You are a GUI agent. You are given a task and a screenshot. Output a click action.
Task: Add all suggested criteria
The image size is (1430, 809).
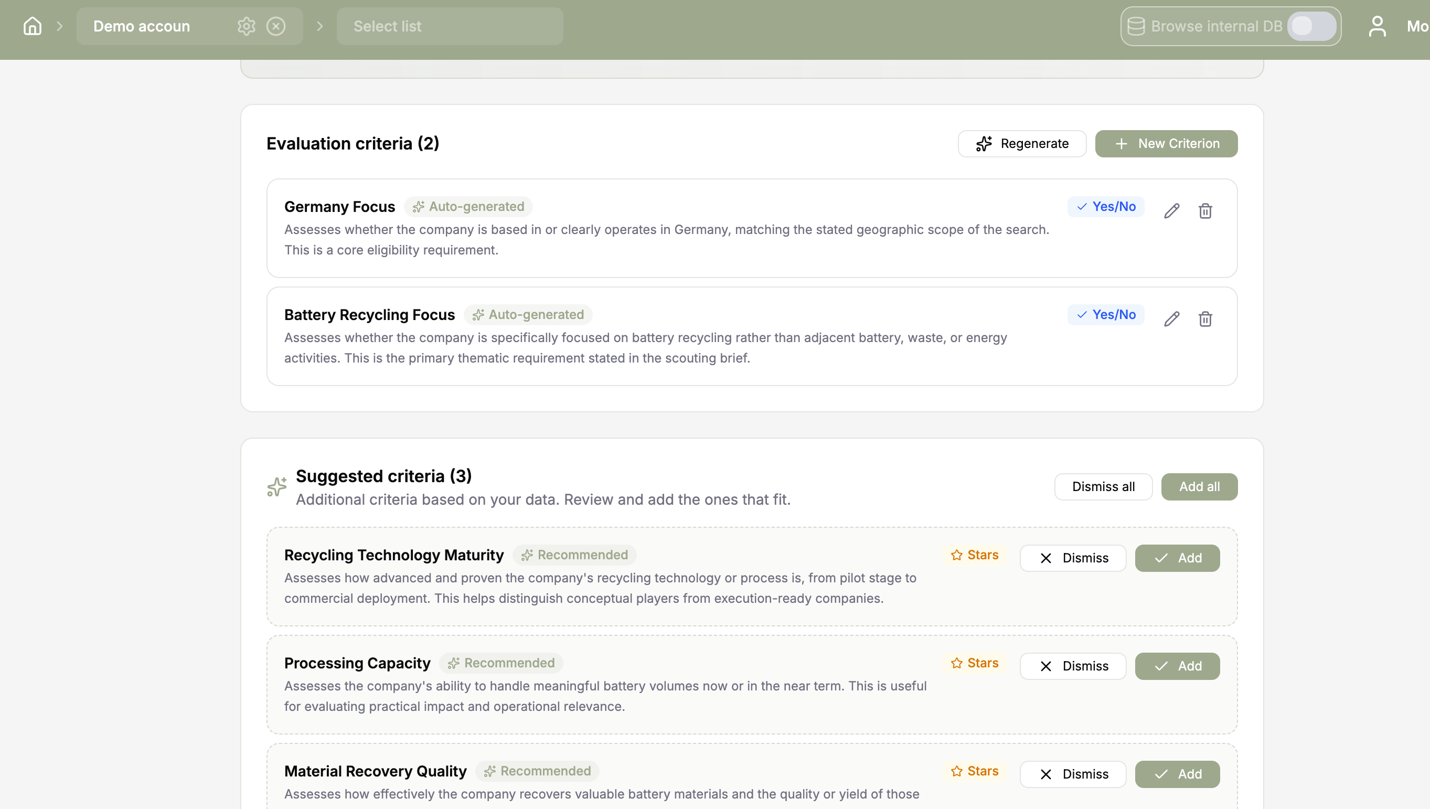1199,487
